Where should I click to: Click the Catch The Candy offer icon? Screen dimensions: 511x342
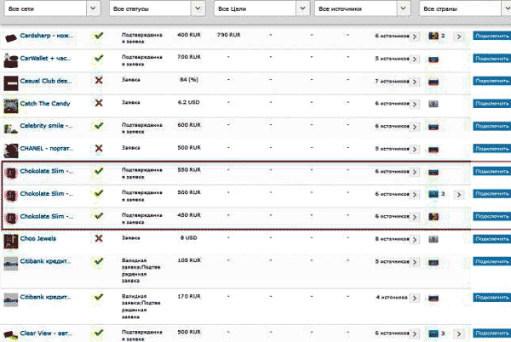tap(11, 105)
